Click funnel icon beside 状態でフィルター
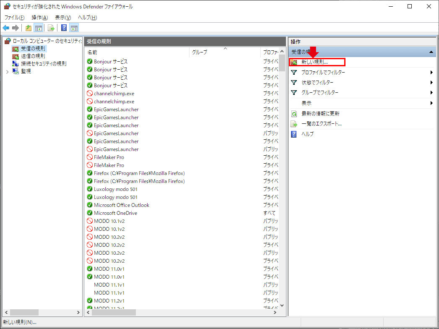The width and height of the screenshot is (439, 329). [x=294, y=82]
